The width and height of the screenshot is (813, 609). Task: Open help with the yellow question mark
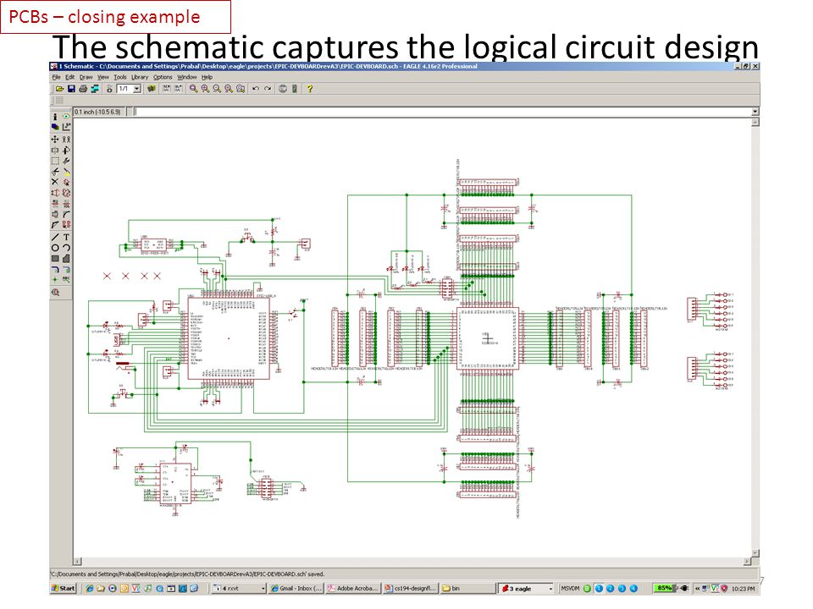310,89
